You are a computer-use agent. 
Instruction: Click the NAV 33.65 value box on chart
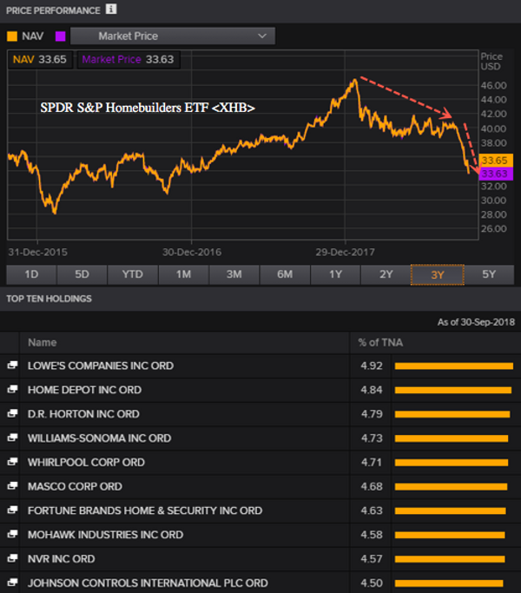coord(40,59)
